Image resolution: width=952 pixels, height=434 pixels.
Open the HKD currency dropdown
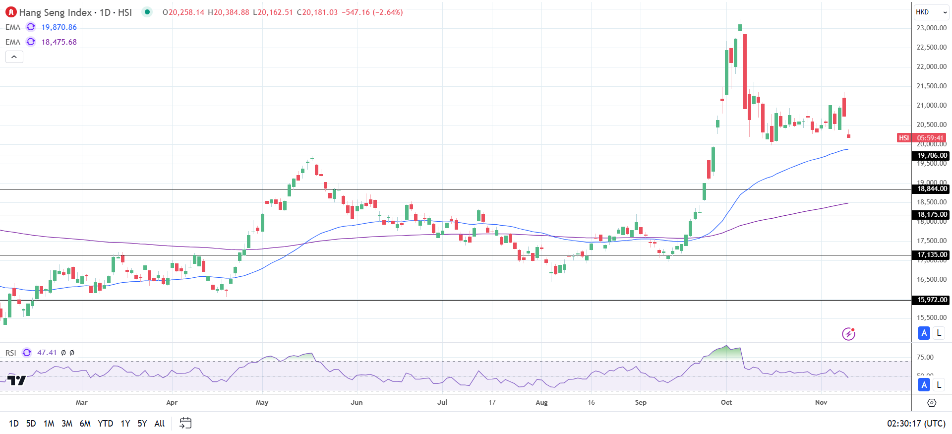coord(931,12)
